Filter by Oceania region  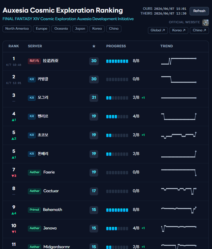pos(61,29)
